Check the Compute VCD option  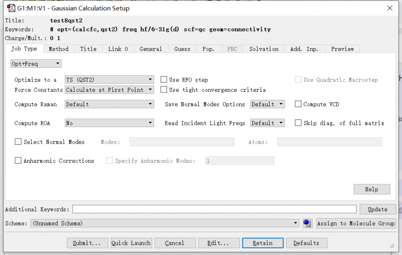pos(298,104)
